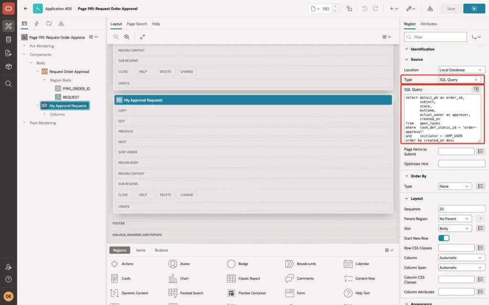Click the Redo icon
489x305 pixels.
coord(375,9)
